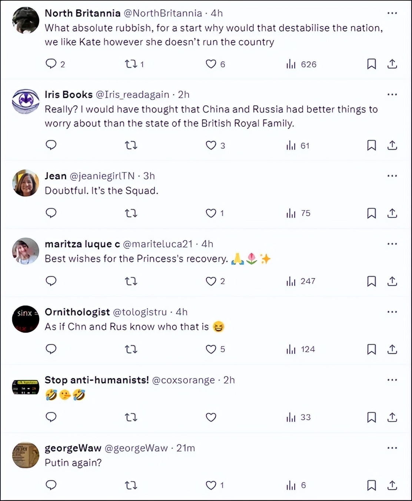Expand more menu on georgeWaw's tweet

(x=392, y=448)
